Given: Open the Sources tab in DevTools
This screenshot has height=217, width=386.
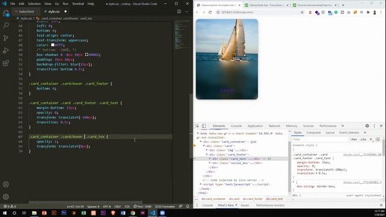Looking at the screenshot, I should [308, 126].
